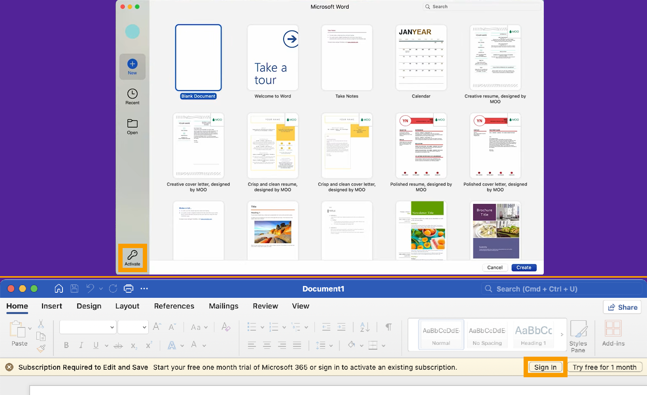This screenshot has height=395, width=647.
Task: Click the Save floppy disk icon
Action: (74, 289)
